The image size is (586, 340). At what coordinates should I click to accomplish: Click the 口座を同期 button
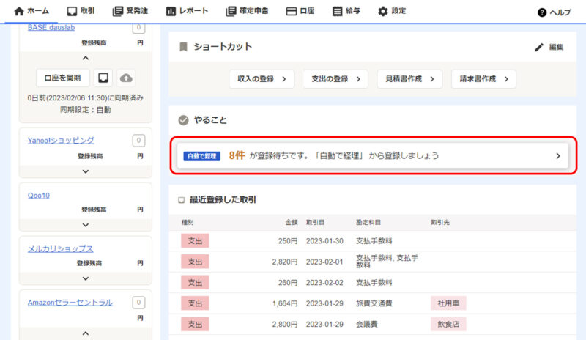point(62,78)
